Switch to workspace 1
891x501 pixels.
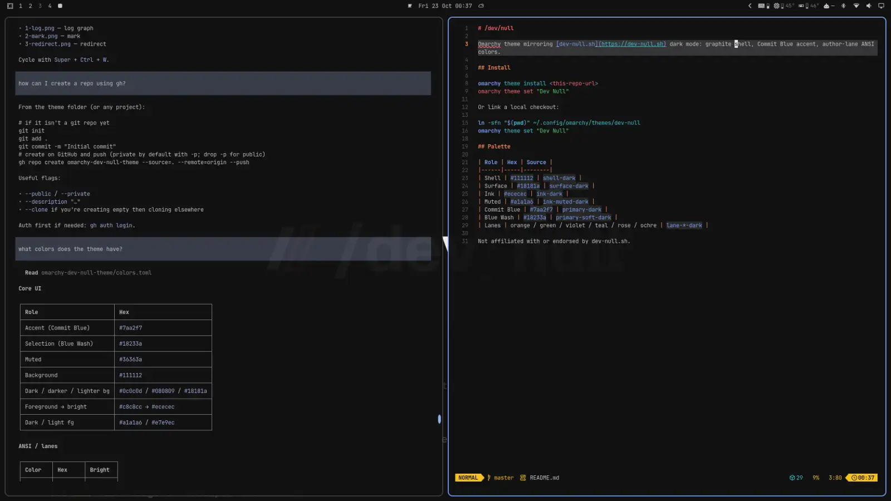pyautogui.click(x=21, y=6)
